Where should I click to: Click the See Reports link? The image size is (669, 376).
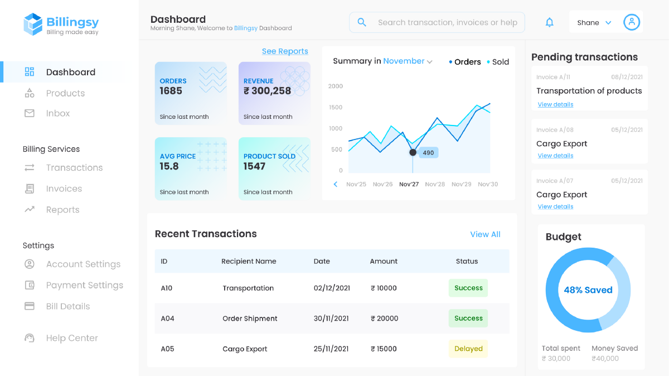[285, 51]
